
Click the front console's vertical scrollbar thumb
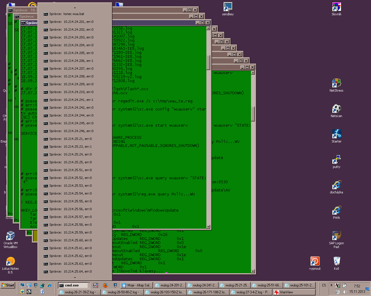coord(208,62)
